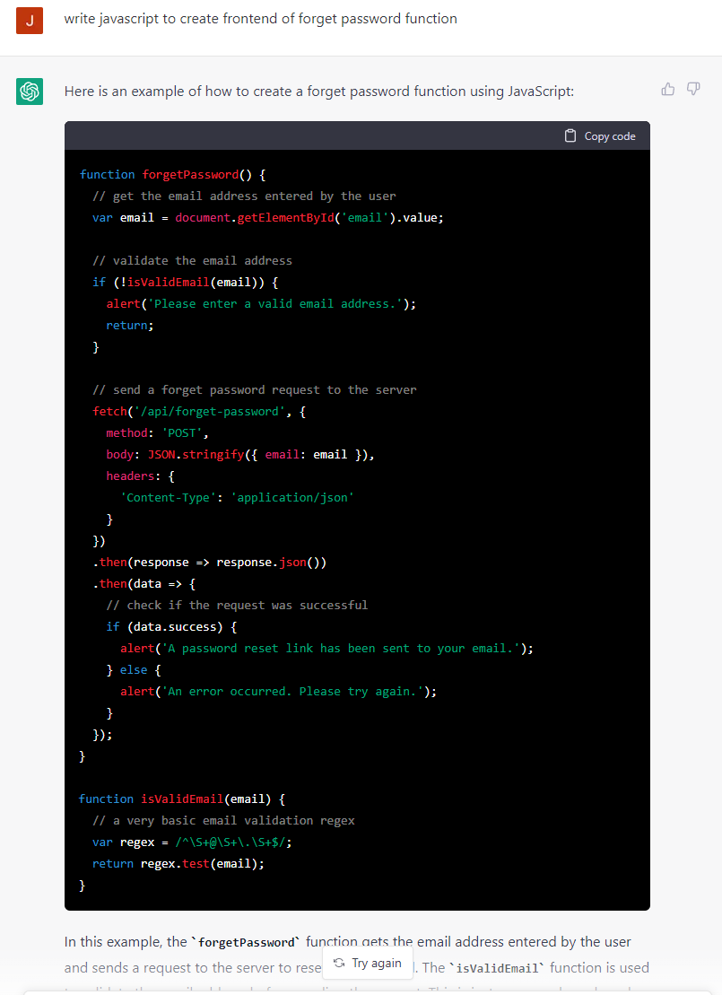Click the thumbs down feedback icon
Image resolution: width=722 pixels, height=995 pixels.
point(693,89)
